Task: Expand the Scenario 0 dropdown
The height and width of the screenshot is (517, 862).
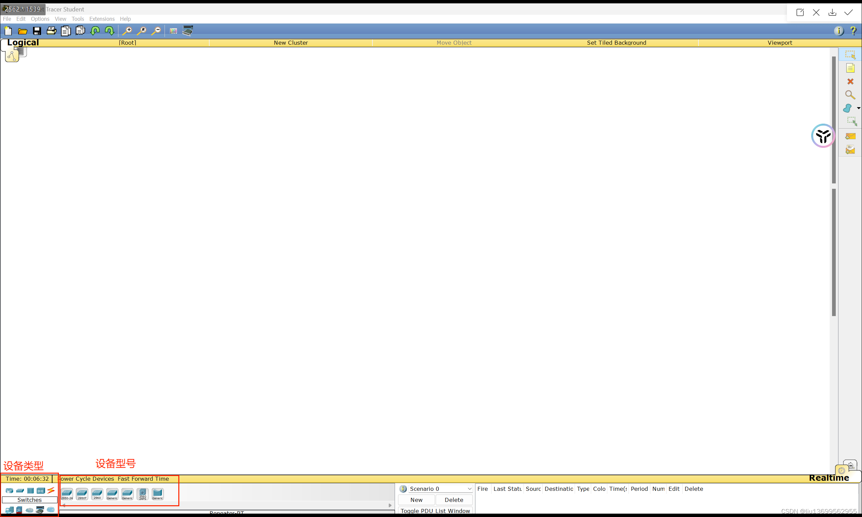Action: pyautogui.click(x=469, y=489)
